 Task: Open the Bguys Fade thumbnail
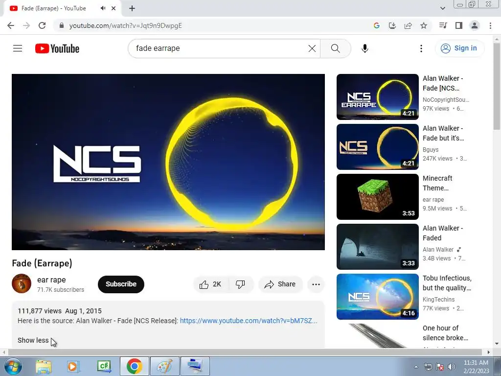click(377, 147)
